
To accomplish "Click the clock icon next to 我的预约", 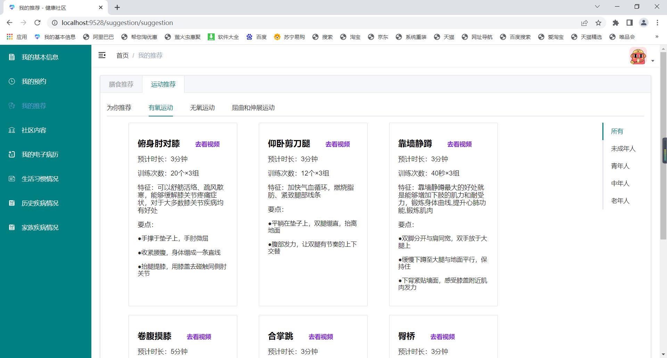I will click(x=12, y=81).
